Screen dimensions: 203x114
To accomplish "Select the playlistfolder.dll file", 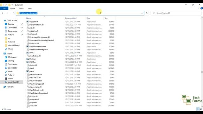I will [x=36, y=74].
